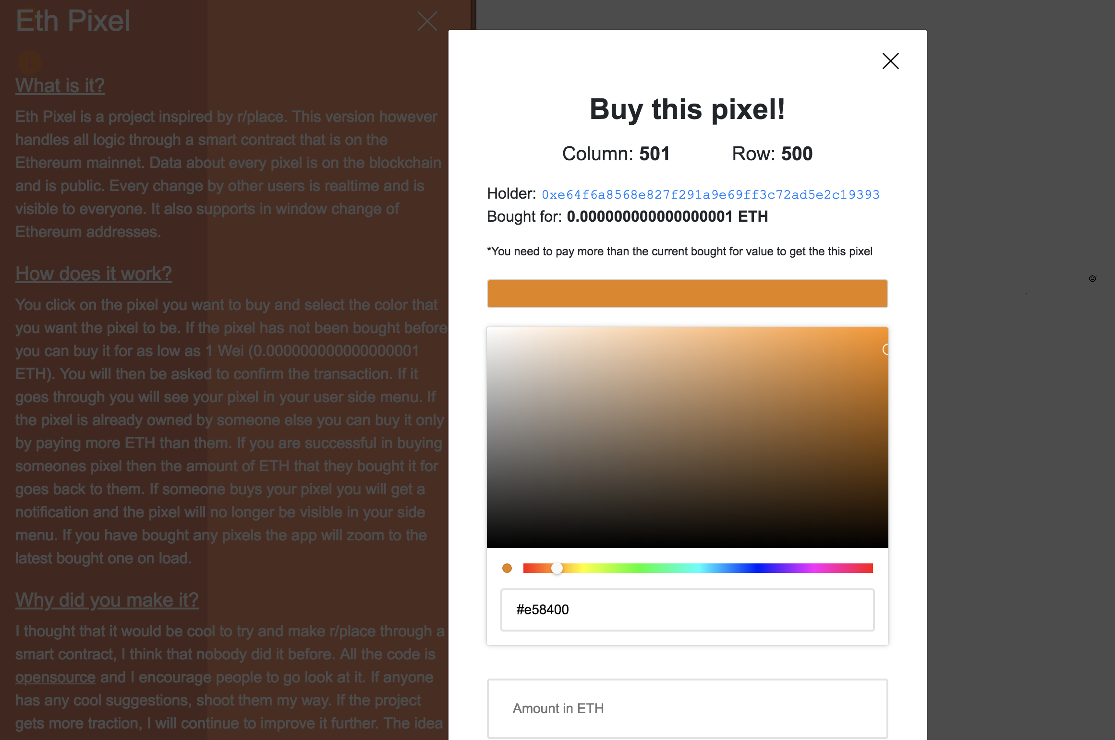The width and height of the screenshot is (1115, 740).
Task: Focus the #e58400 hex color field
Action: 687,609
